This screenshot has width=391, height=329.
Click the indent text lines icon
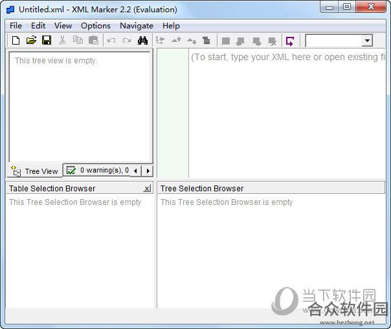(207, 40)
